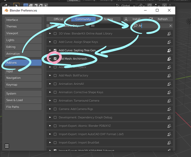This screenshot has height=157, width=191.
Task: Open System preferences section
Action: coord(23,94)
